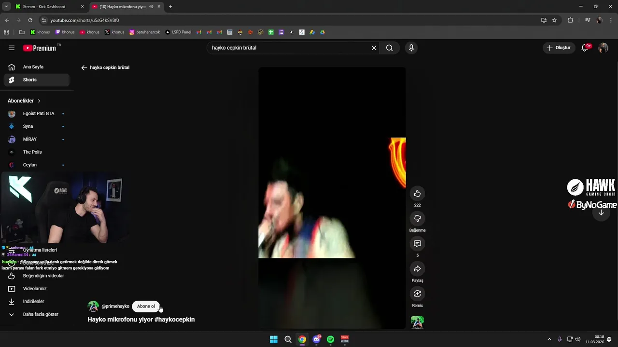Image resolution: width=618 pixels, height=347 pixels.
Task: Open the Kick khonus bookmark
Action: coord(40,32)
